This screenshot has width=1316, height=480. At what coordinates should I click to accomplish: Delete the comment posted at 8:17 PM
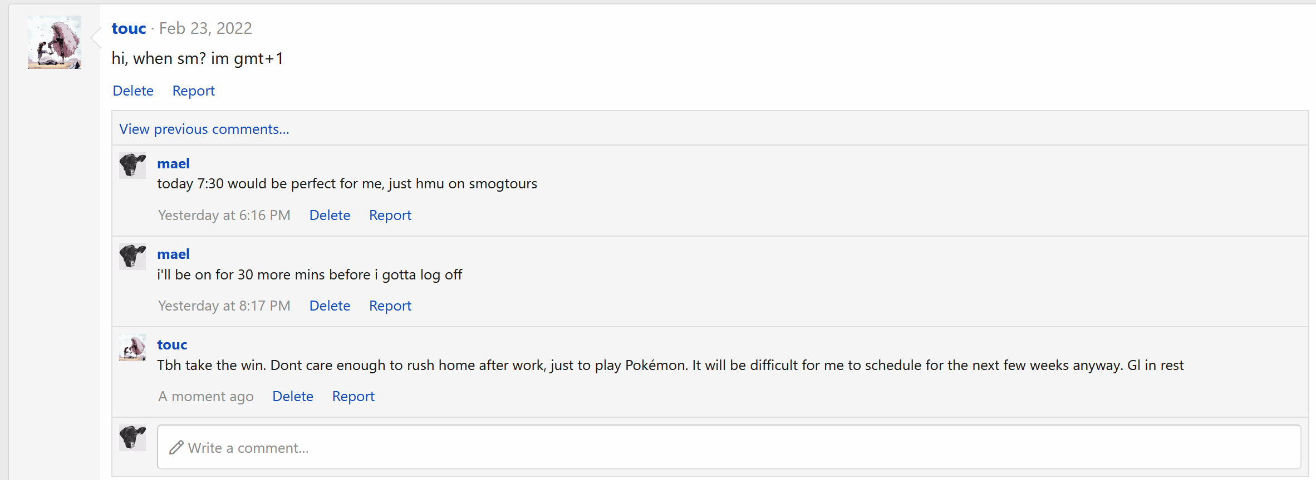tap(330, 306)
